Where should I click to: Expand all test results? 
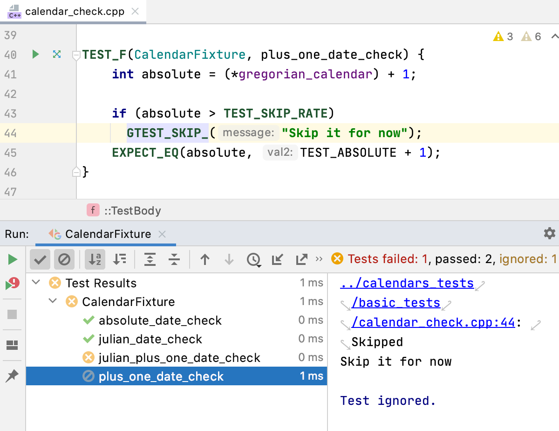pos(150,259)
